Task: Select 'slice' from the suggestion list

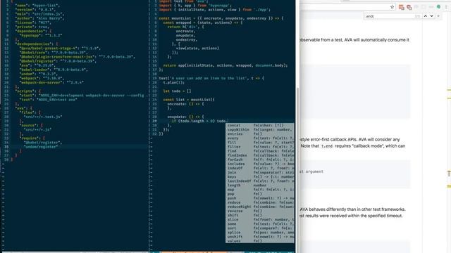Action: point(260,219)
